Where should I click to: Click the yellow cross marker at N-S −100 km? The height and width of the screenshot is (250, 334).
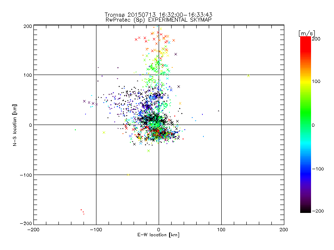[x=128, y=175]
